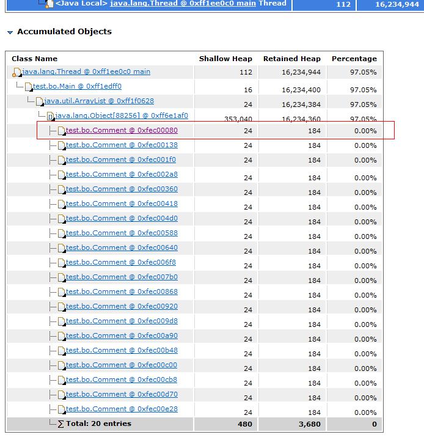Viewport: 424px width, 440px height.
Task: Click the object icon beside Comment @ 0xfec00b48
Action: [62, 351]
